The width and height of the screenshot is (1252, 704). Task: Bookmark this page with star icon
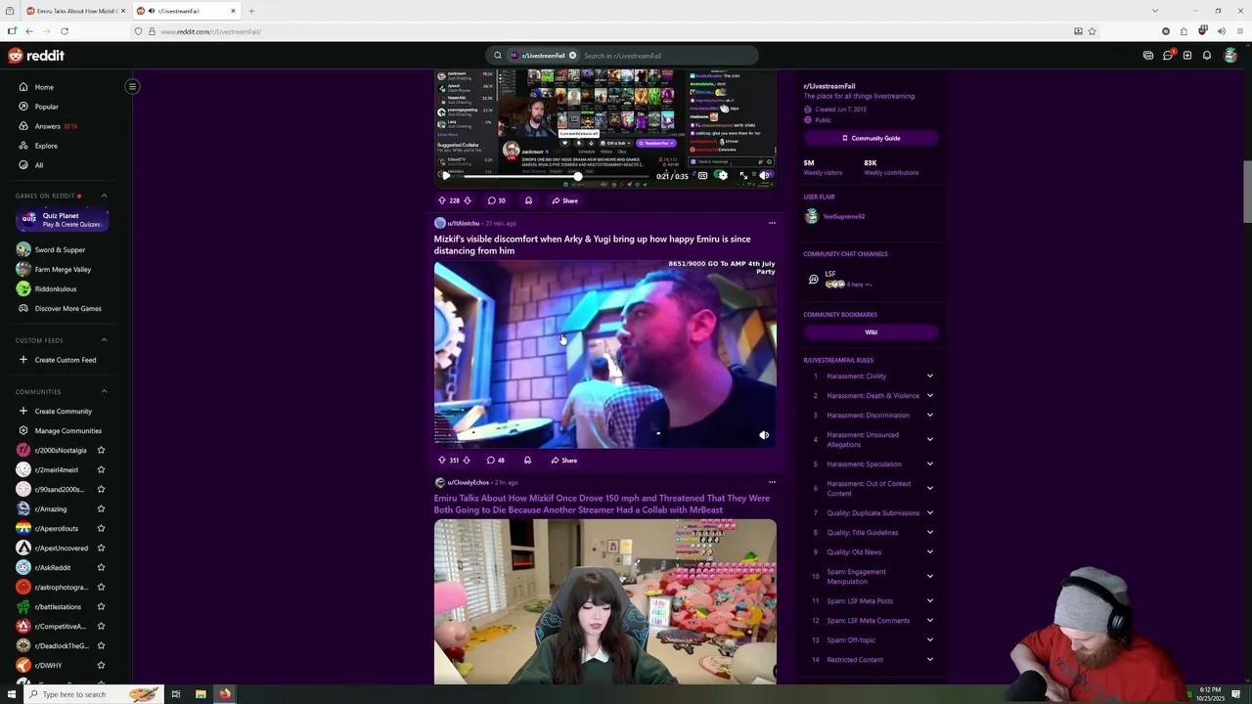(1092, 31)
